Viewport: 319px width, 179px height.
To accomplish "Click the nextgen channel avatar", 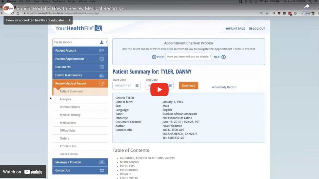I will [x=8, y=8].
